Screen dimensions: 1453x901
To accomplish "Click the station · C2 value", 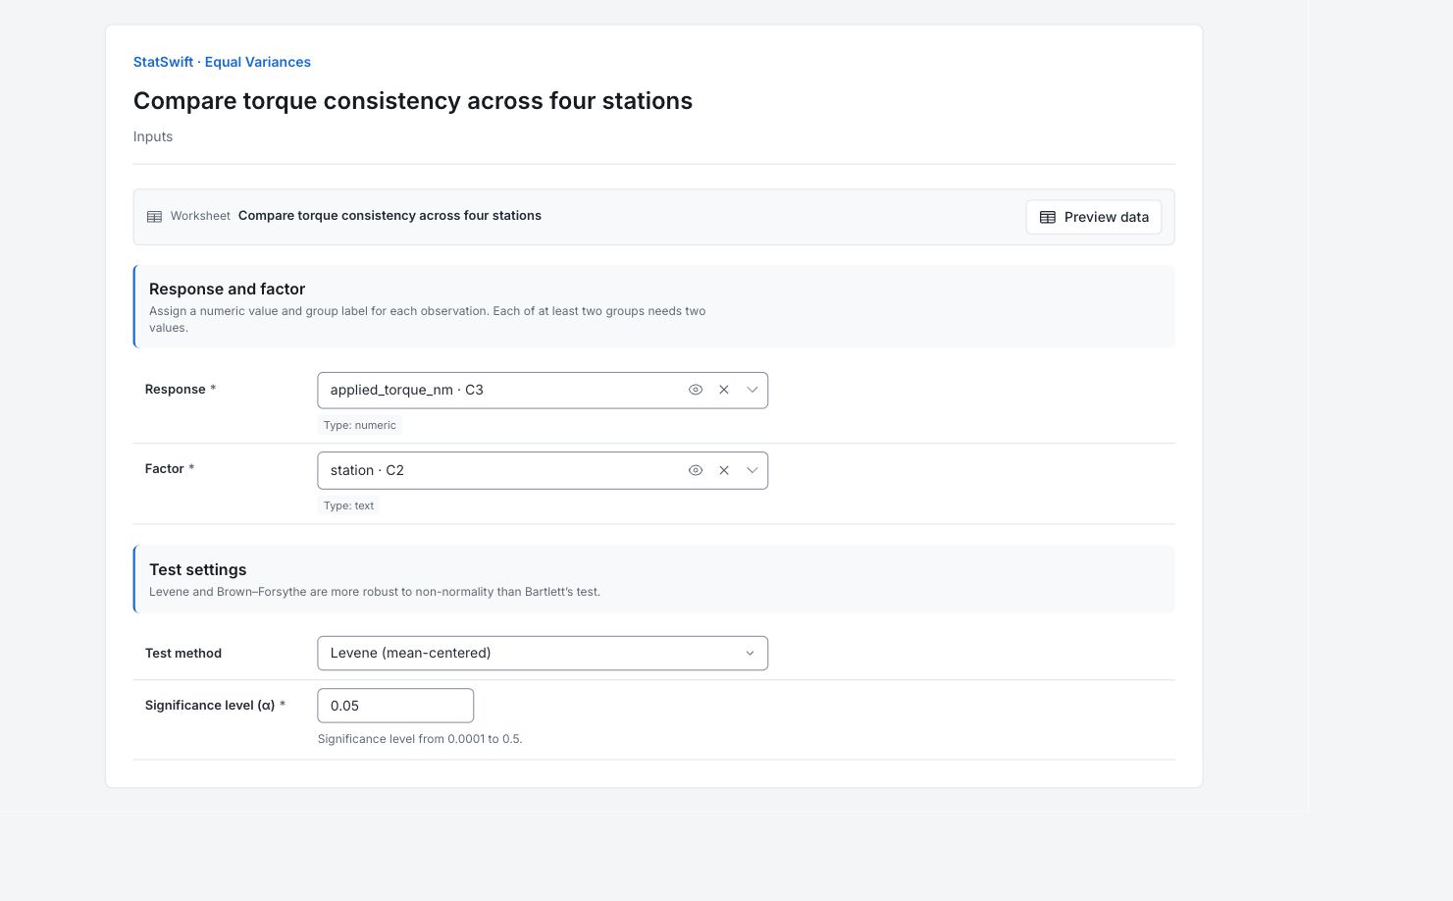I will click(x=367, y=470).
